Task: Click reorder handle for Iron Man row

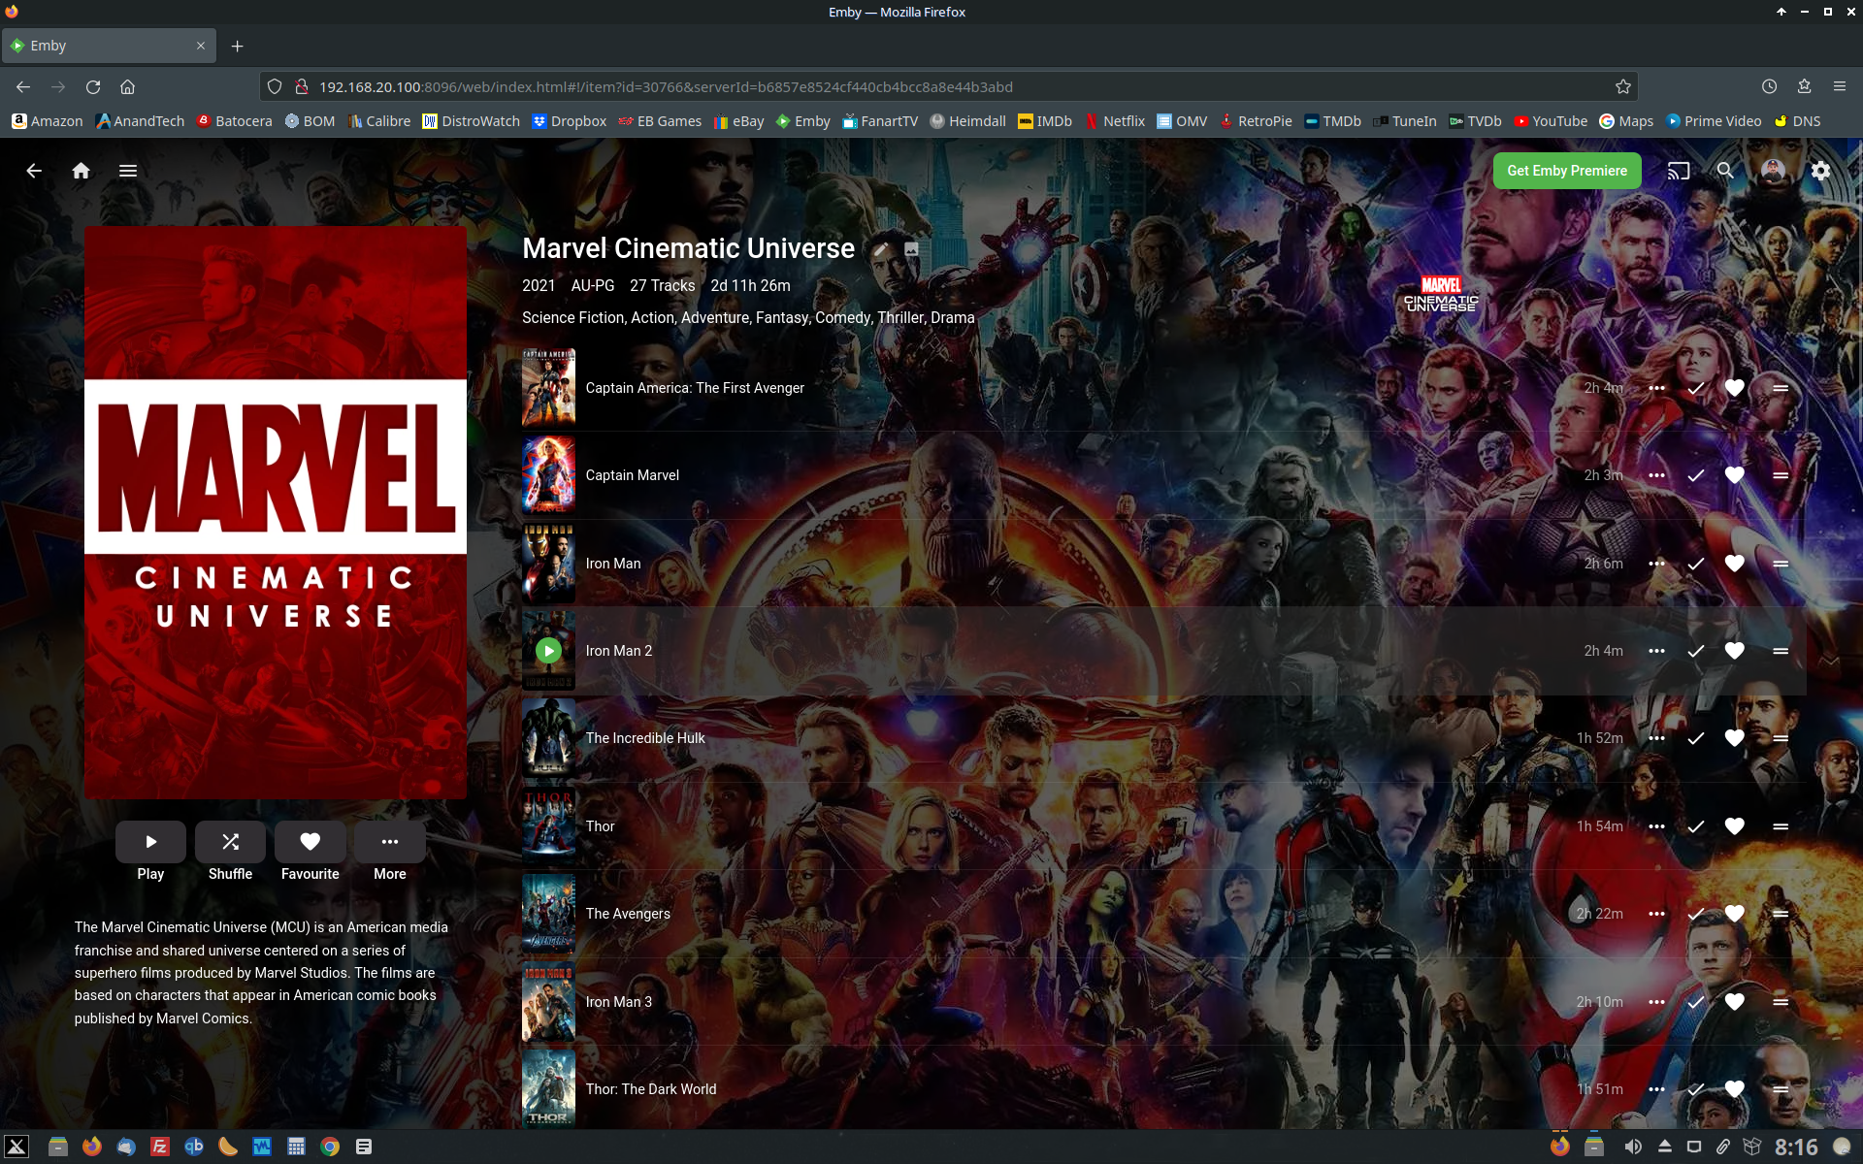Action: click(1781, 564)
